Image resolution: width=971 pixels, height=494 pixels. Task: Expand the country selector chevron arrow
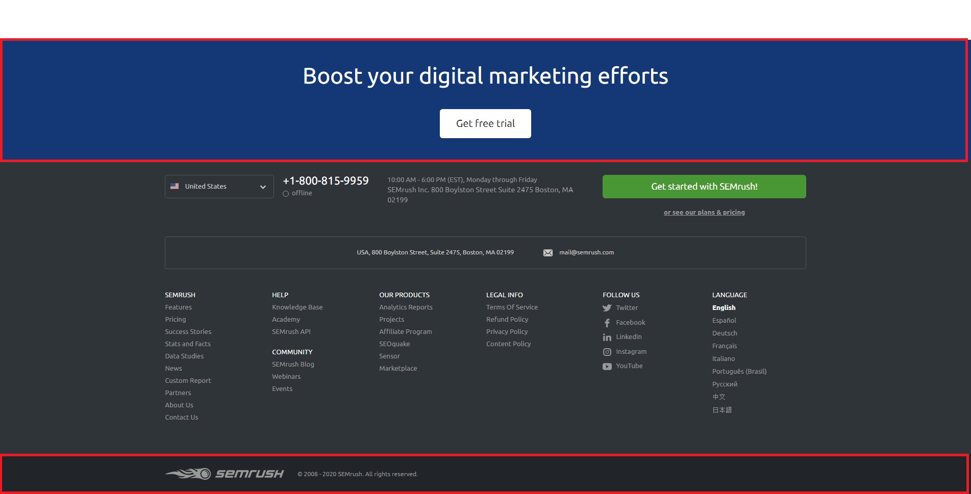pyautogui.click(x=263, y=187)
